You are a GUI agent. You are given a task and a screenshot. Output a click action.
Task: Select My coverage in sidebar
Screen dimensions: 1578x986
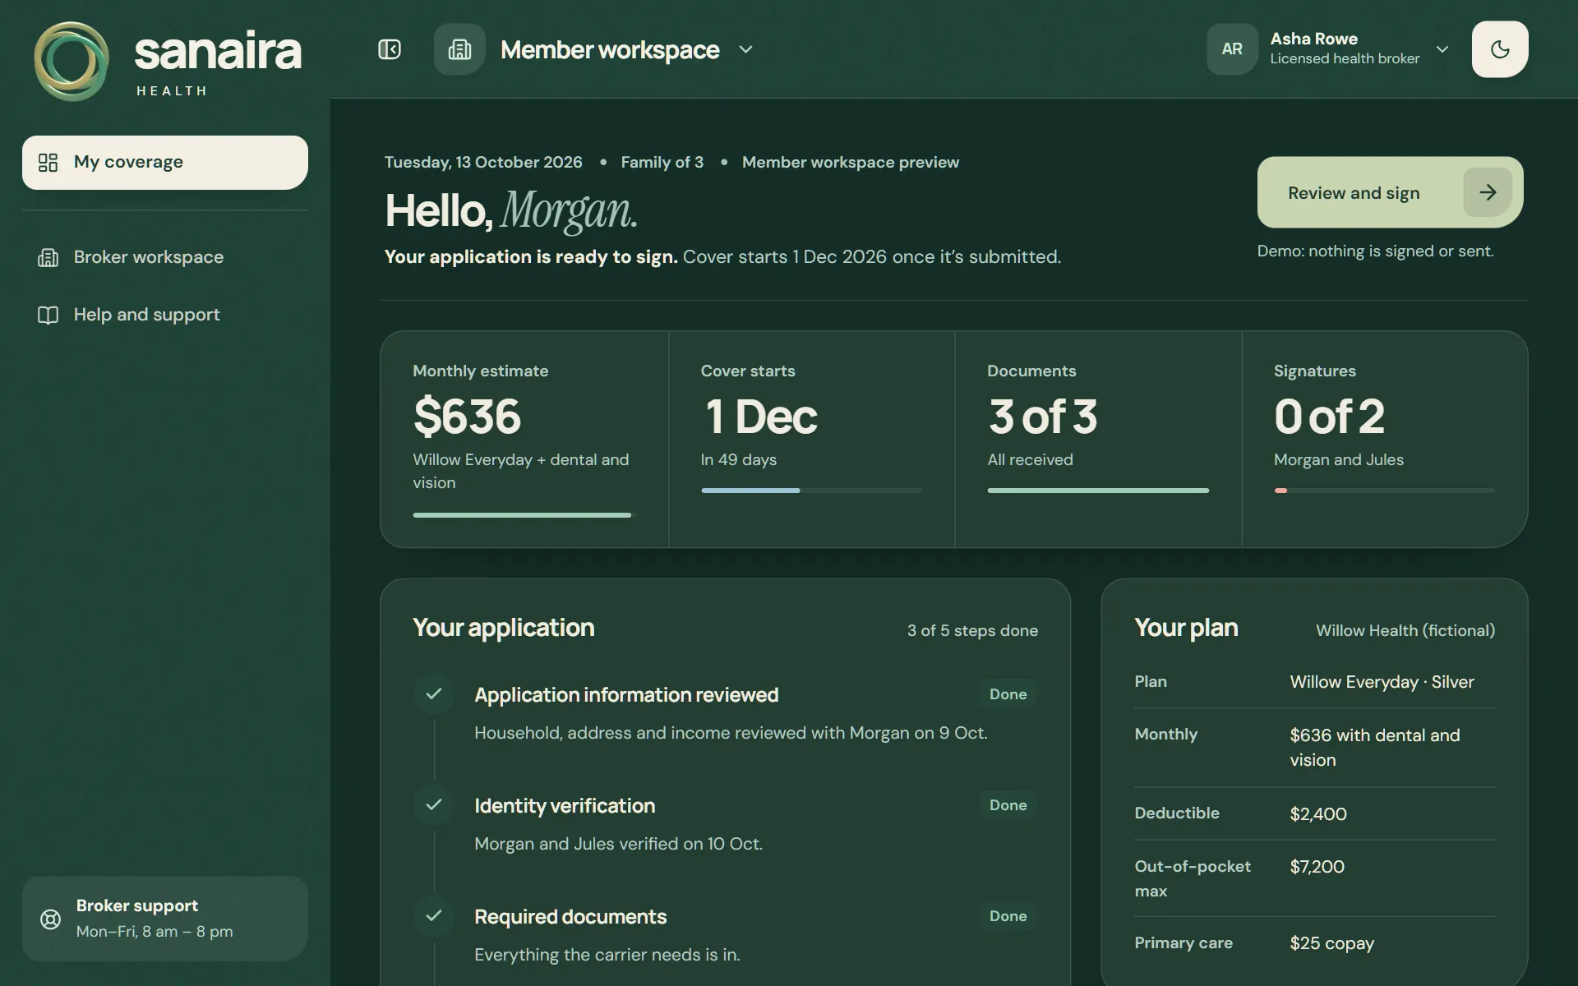pos(165,163)
